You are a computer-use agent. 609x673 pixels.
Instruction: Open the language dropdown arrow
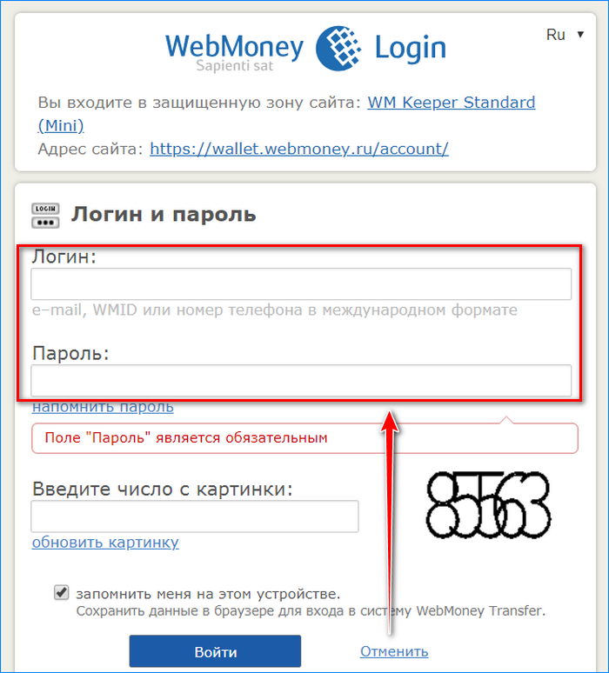(580, 34)
